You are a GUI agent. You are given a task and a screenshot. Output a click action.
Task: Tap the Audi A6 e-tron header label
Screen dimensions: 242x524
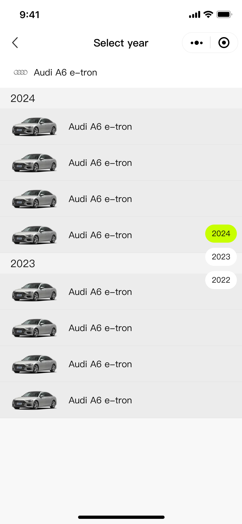(x=66, y=72)
